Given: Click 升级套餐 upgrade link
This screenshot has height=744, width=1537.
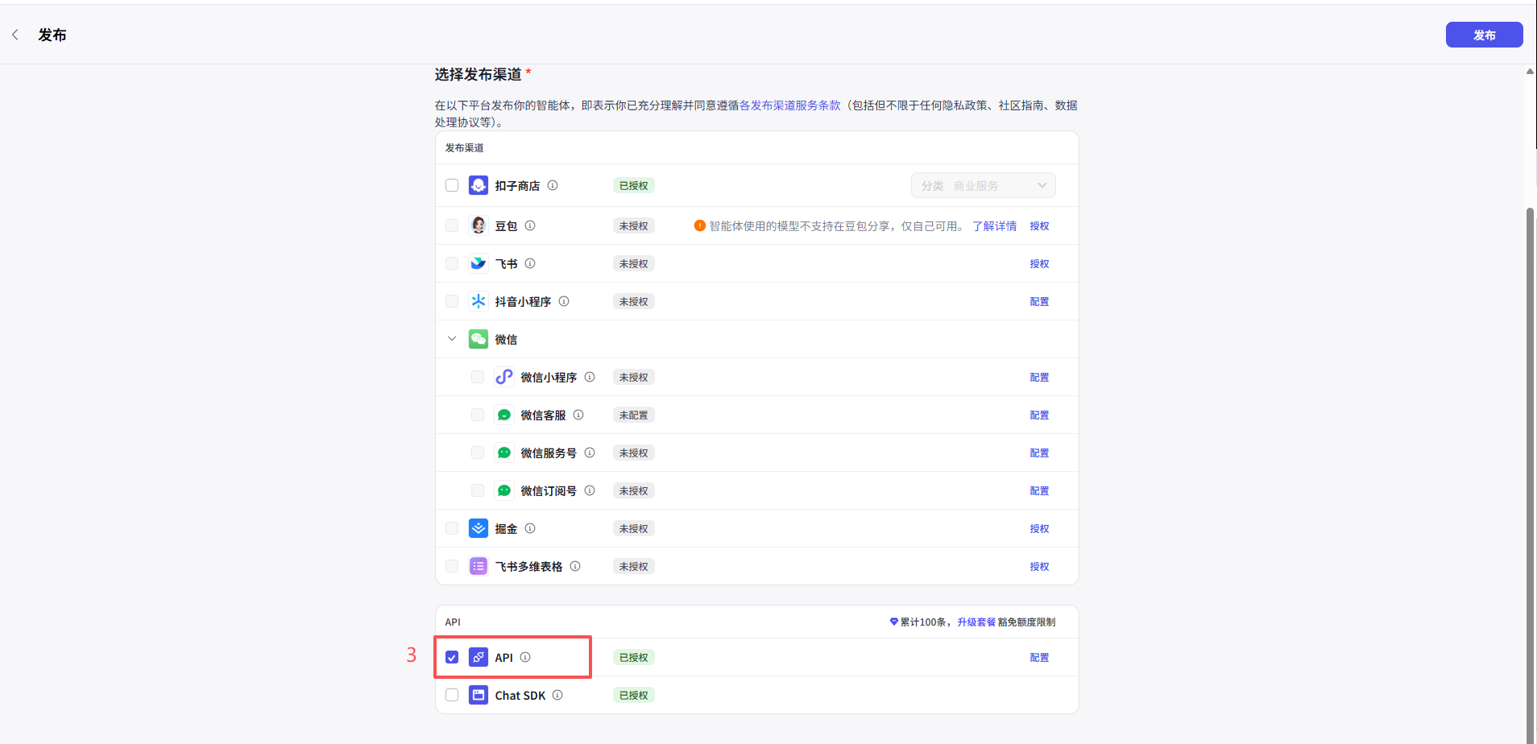Looking at the screenshot, I should click(977, 621).
